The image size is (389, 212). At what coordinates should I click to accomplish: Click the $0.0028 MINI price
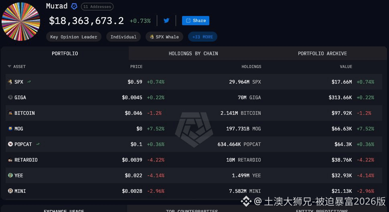[132, 191]
